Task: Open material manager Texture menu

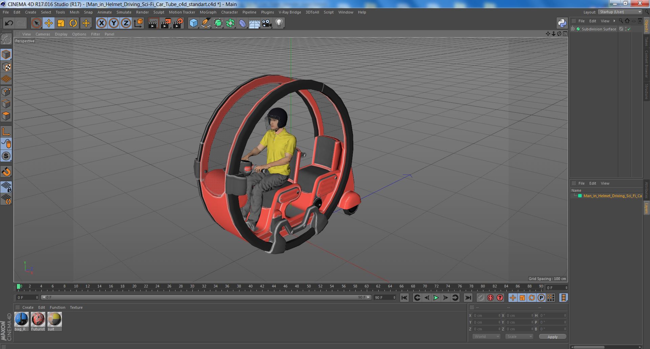Action: (x=76, y=307)
